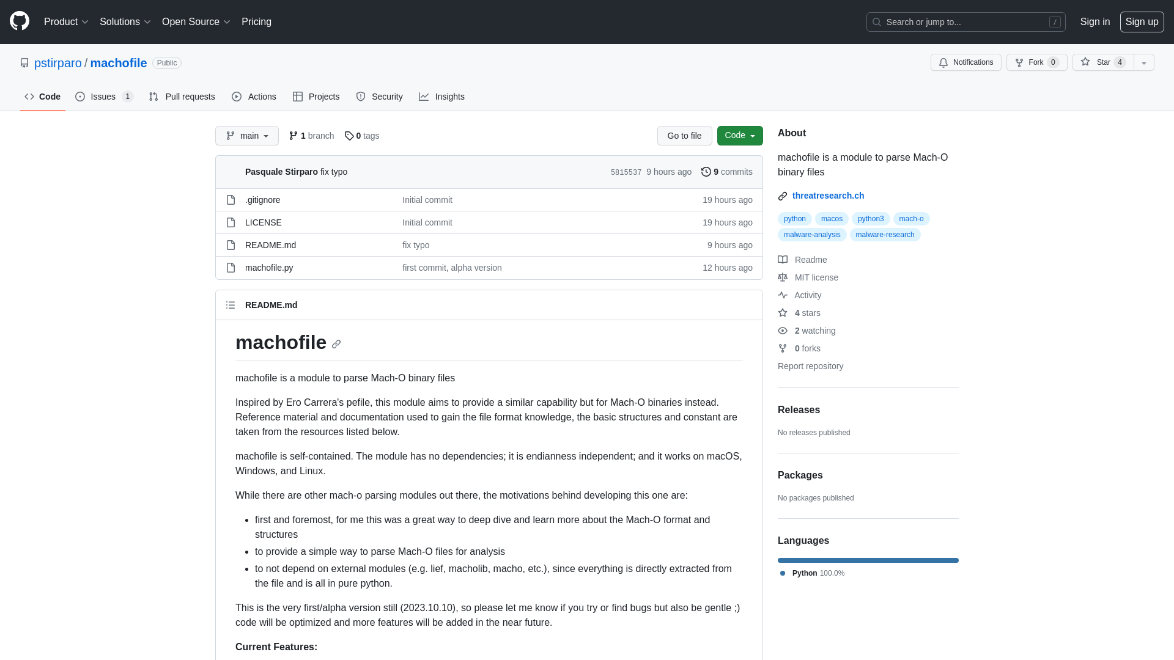Click the repository book icon beside pstirparo
The image size is (1174, 660).
pos(24,63)
